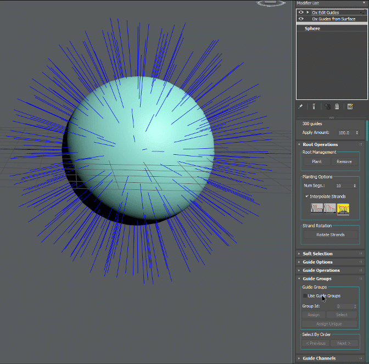This screenshot has width=369, height=364.
Task: Click the Plant button
Action: point(317,161)
